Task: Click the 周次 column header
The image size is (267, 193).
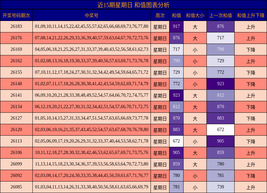Action: click(160, 15)
